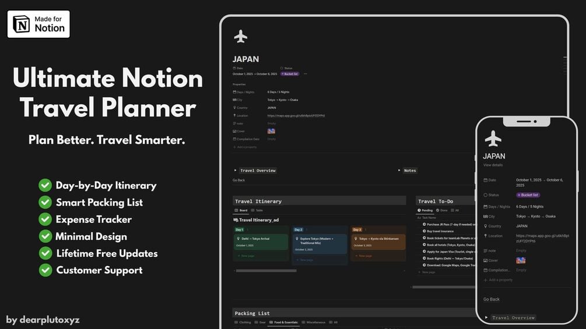Click the Travel To-Do horizontal scrollbar
The height and width of the screenshot is (329, 586).
pos(443,287)
